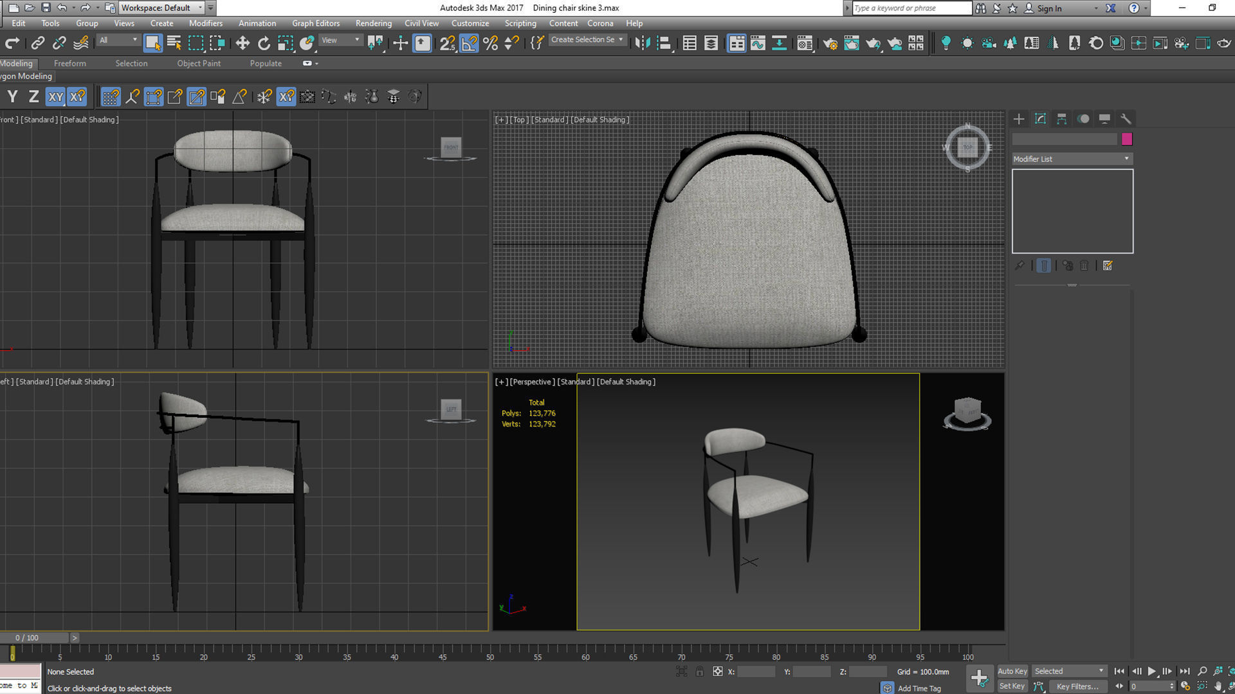Open the Workspace Default dropdown
This screenshot has width=1235, height=694.
[161, 8]
